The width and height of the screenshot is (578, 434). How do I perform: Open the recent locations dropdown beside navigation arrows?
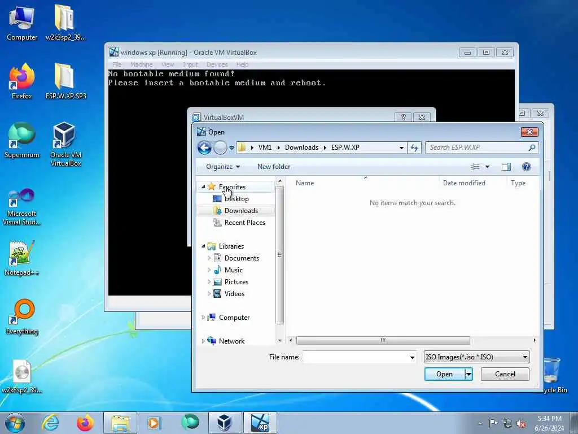tap(231, 147)
